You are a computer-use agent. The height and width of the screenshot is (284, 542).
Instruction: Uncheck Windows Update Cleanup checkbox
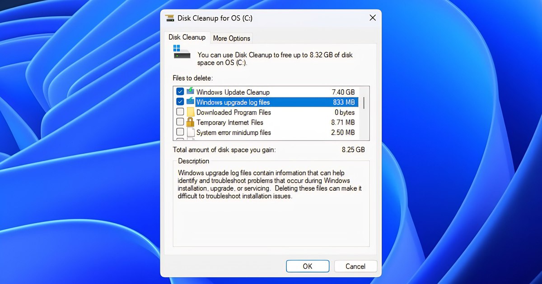[x=180, y=92]
